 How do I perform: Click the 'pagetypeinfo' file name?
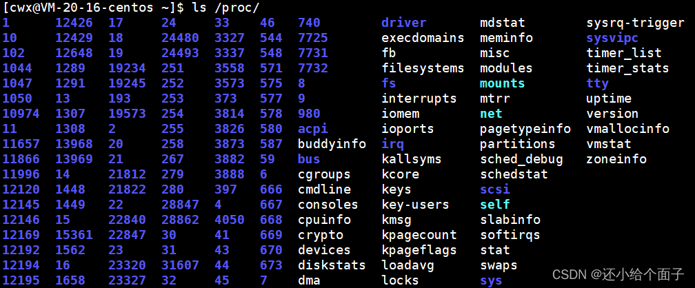(525, 128)
